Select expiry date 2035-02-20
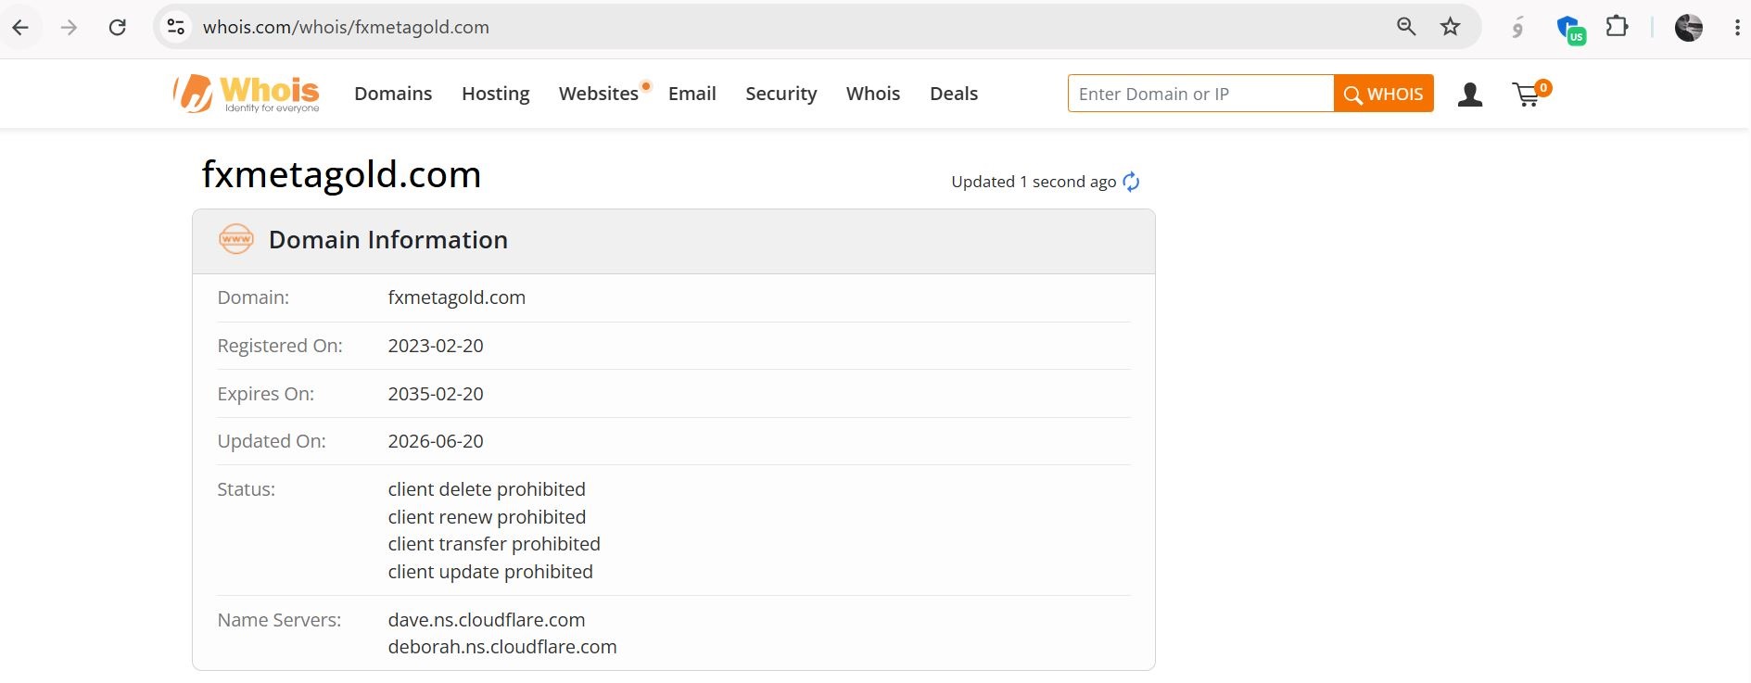This screenshot has height=683, width=1751. tap(436, 394)
